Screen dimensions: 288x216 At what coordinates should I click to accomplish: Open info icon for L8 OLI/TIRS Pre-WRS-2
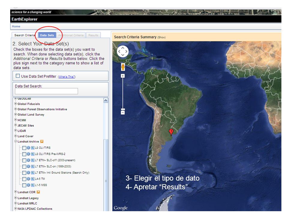28,154
